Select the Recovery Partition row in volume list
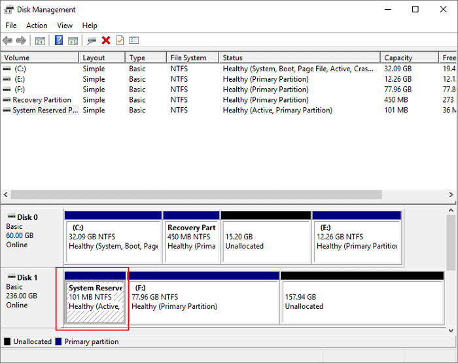Screen dimensions: 458x363 [x=42, y=100]
